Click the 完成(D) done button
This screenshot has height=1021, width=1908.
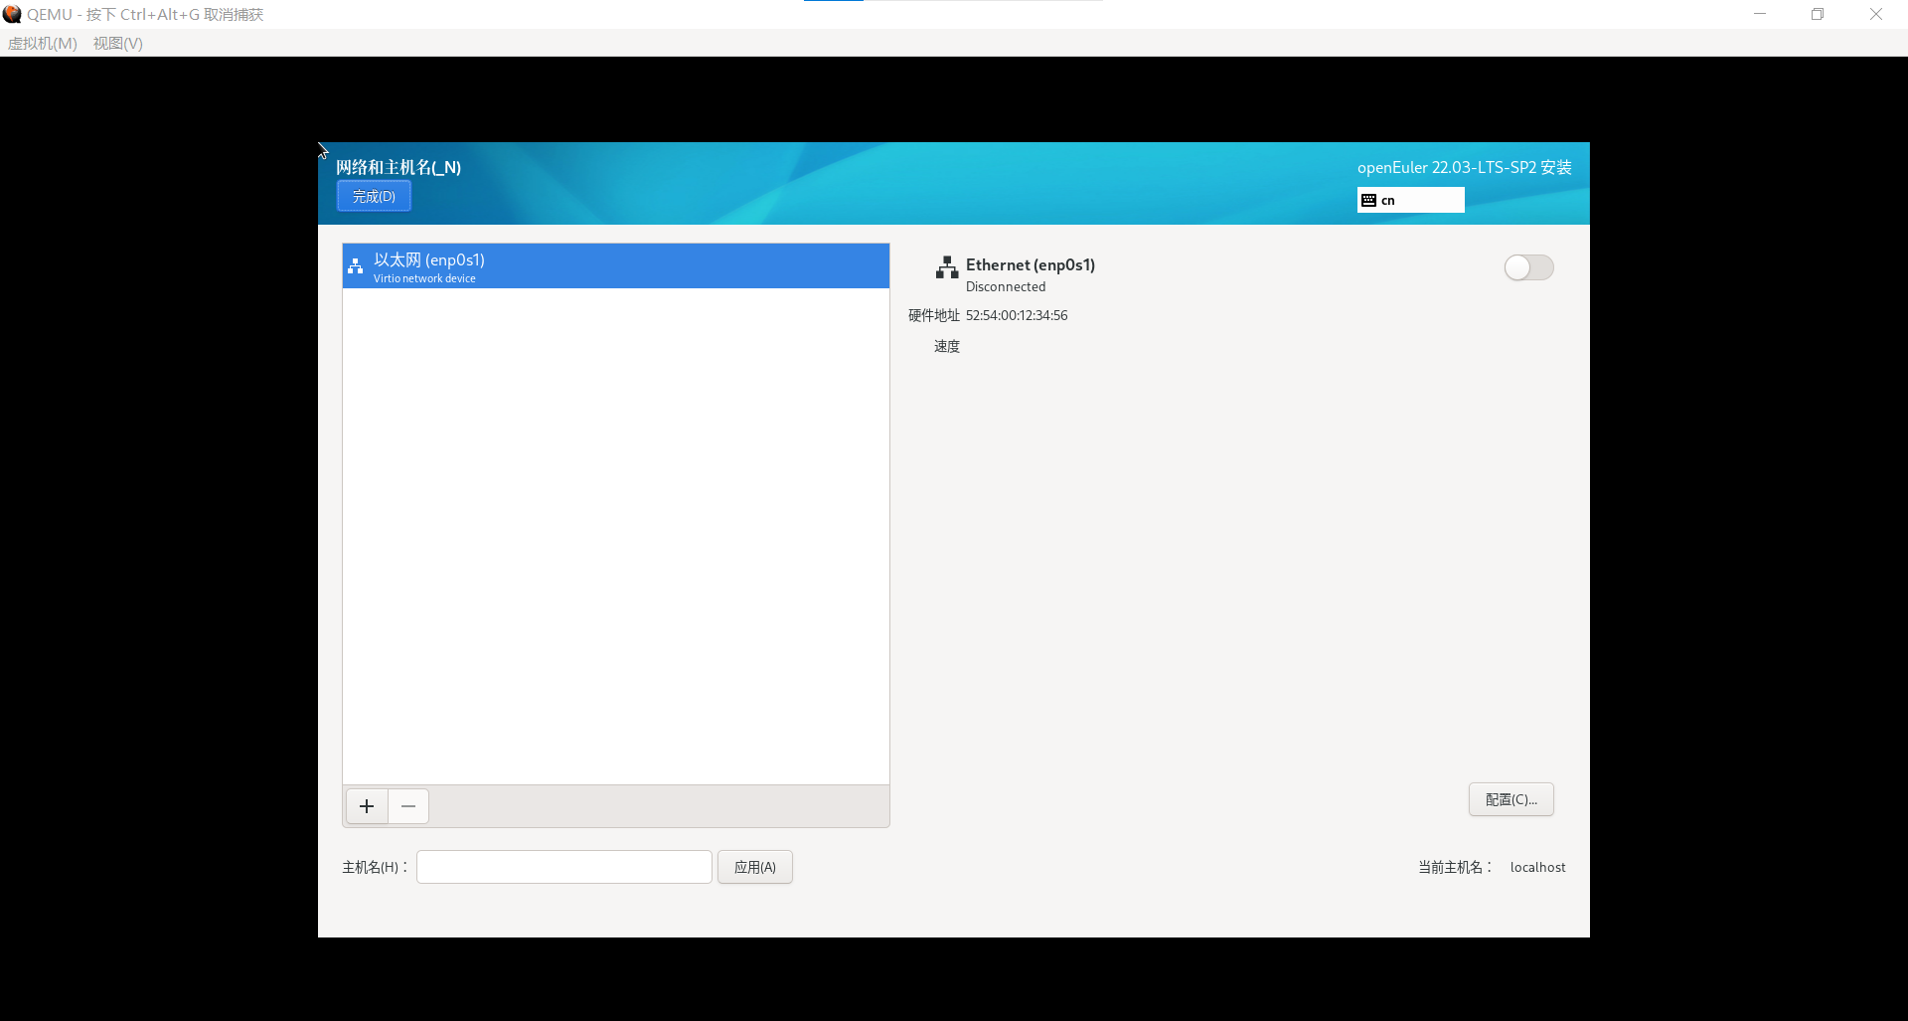tap(374, 196)
